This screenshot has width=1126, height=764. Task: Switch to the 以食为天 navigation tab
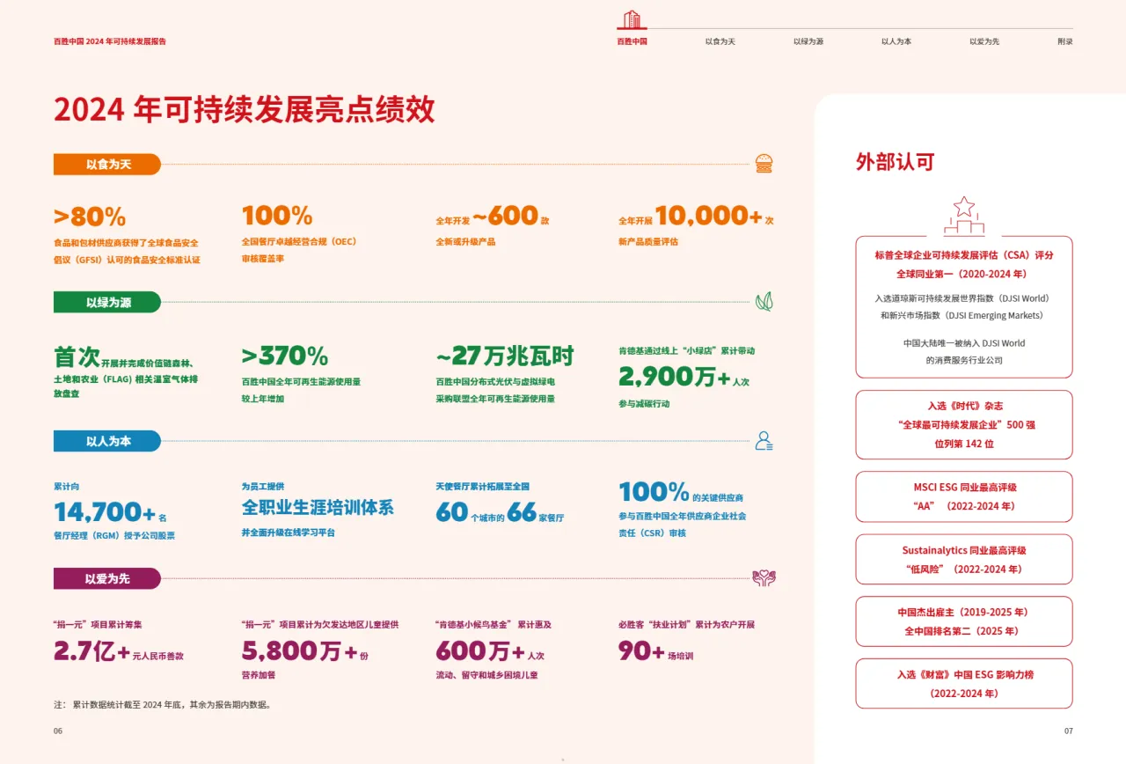coord(720,41)
